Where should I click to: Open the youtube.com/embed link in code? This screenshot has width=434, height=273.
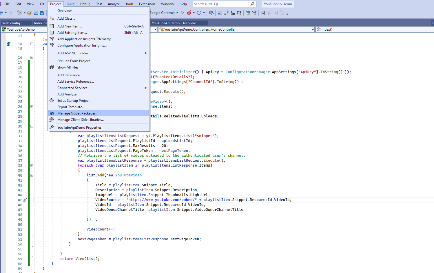click(161, 200)
